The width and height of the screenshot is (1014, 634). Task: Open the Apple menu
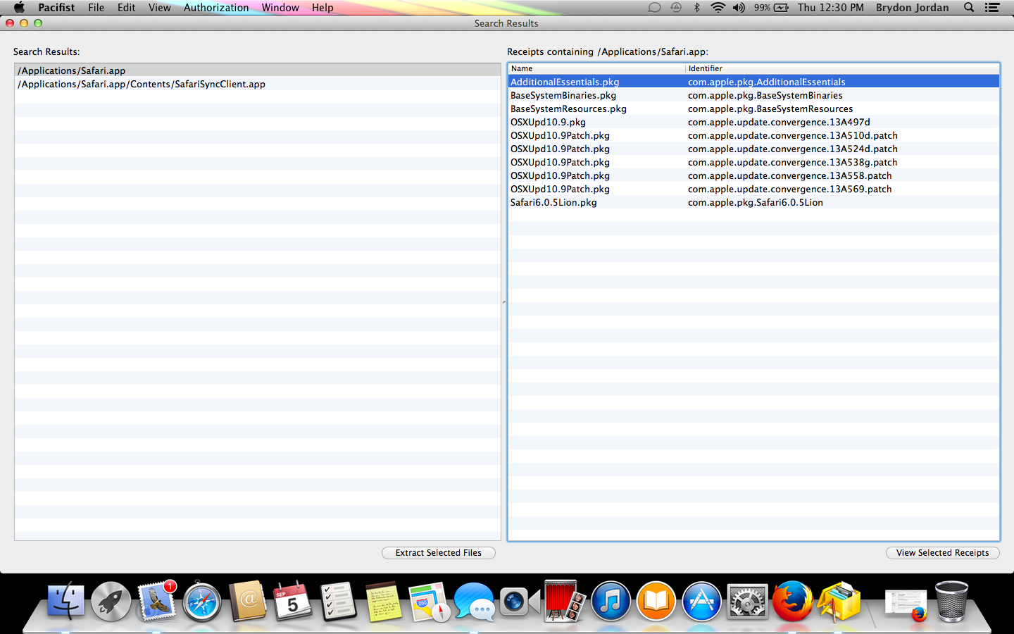click(x=19, y=8)
